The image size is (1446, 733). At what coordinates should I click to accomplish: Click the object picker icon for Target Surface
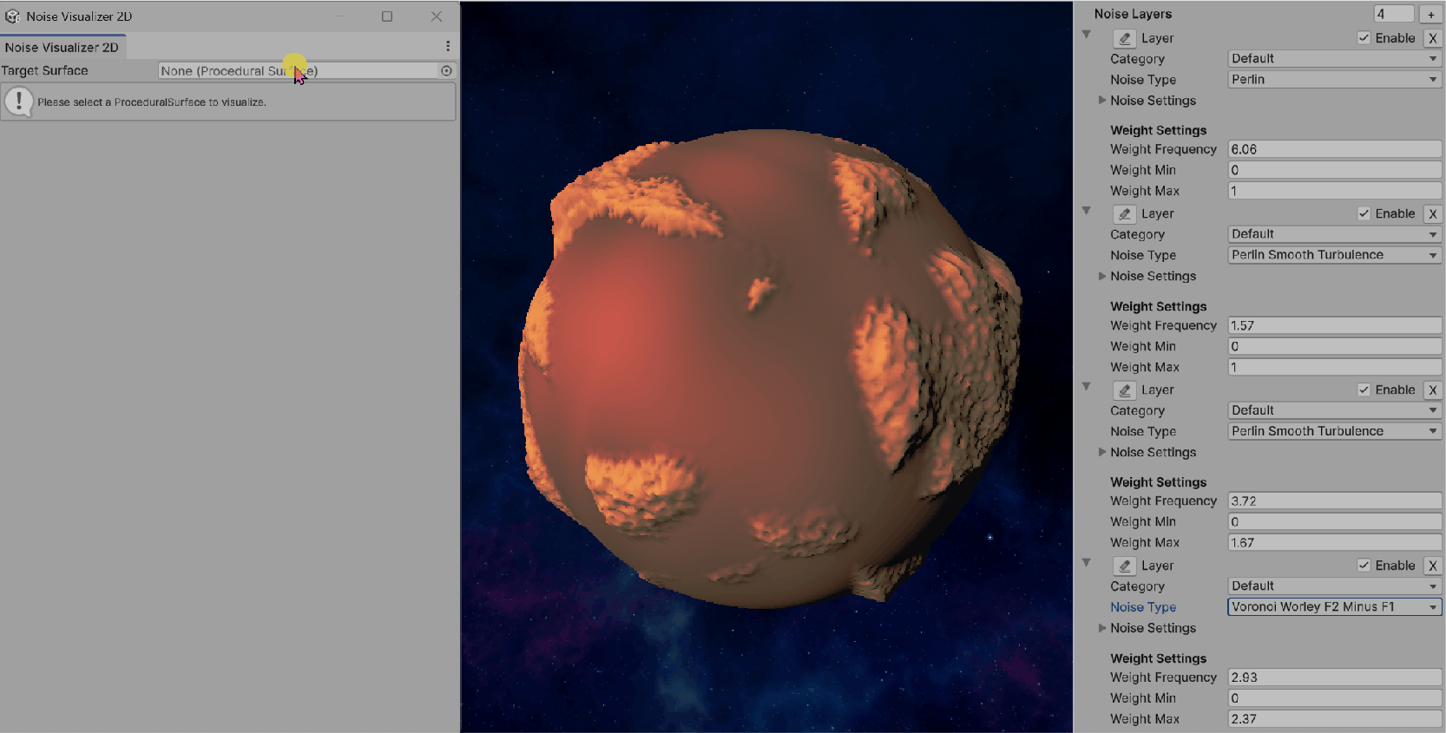(x=446, y=71)
